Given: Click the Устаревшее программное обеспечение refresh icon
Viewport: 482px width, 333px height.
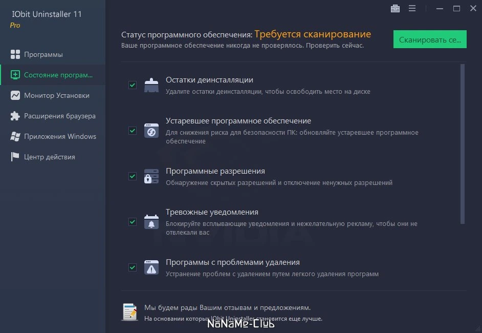Looking at the screenshot, I should point(151,131).
